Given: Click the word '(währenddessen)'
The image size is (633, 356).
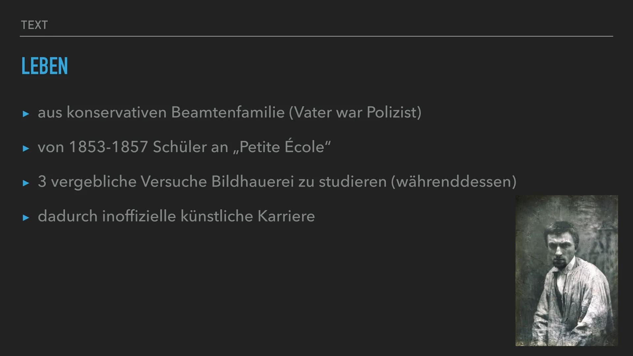Looking at the screenshot, I should pos(454,182).
